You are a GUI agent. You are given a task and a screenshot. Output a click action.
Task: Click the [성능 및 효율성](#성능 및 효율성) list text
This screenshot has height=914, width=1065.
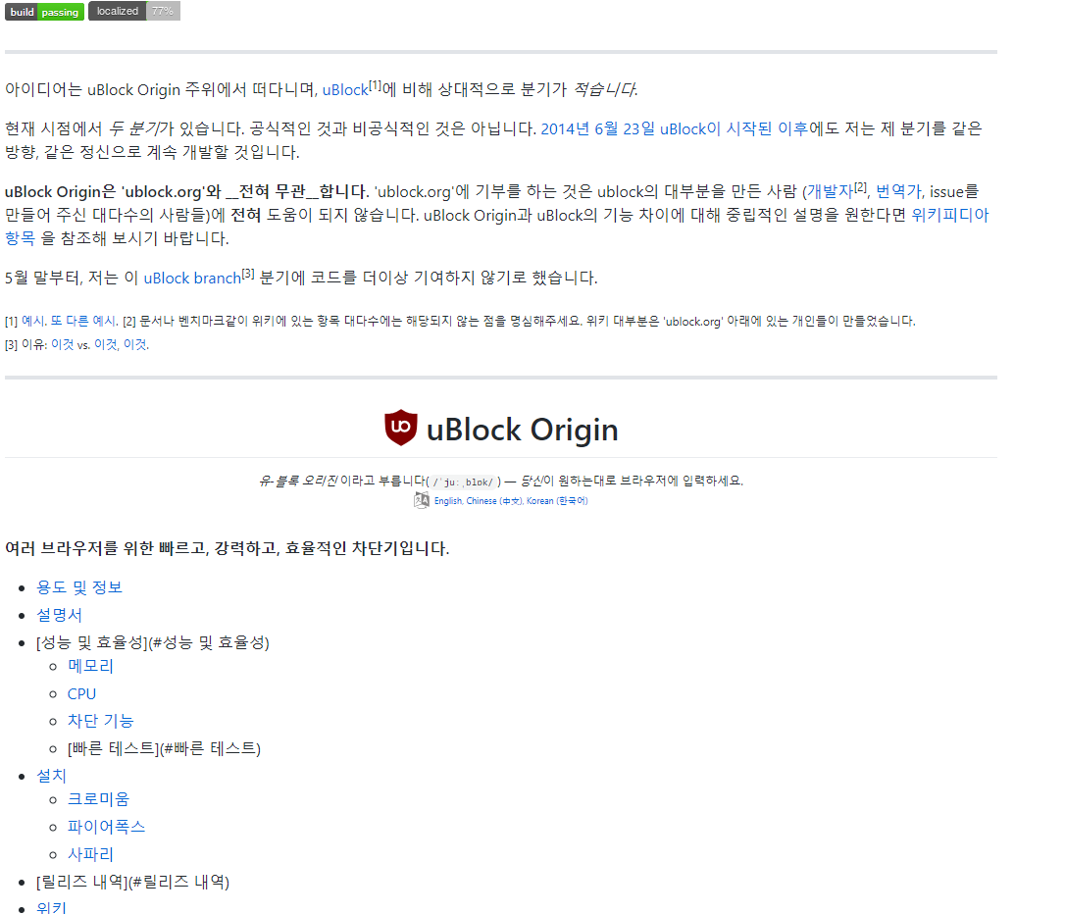pyautogui.click(x=153, y=641)
